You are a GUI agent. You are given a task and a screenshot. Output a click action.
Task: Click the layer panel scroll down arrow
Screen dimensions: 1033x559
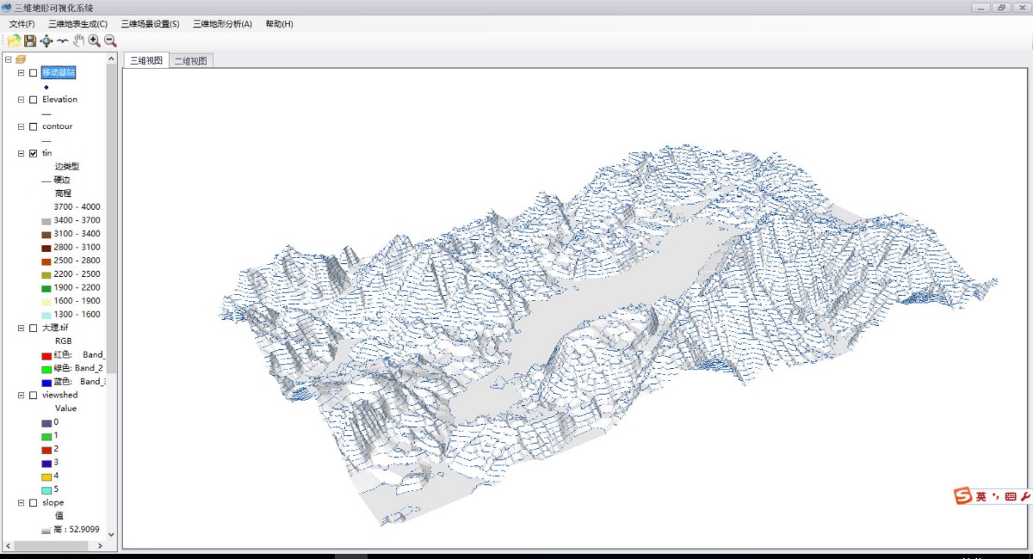111,534
